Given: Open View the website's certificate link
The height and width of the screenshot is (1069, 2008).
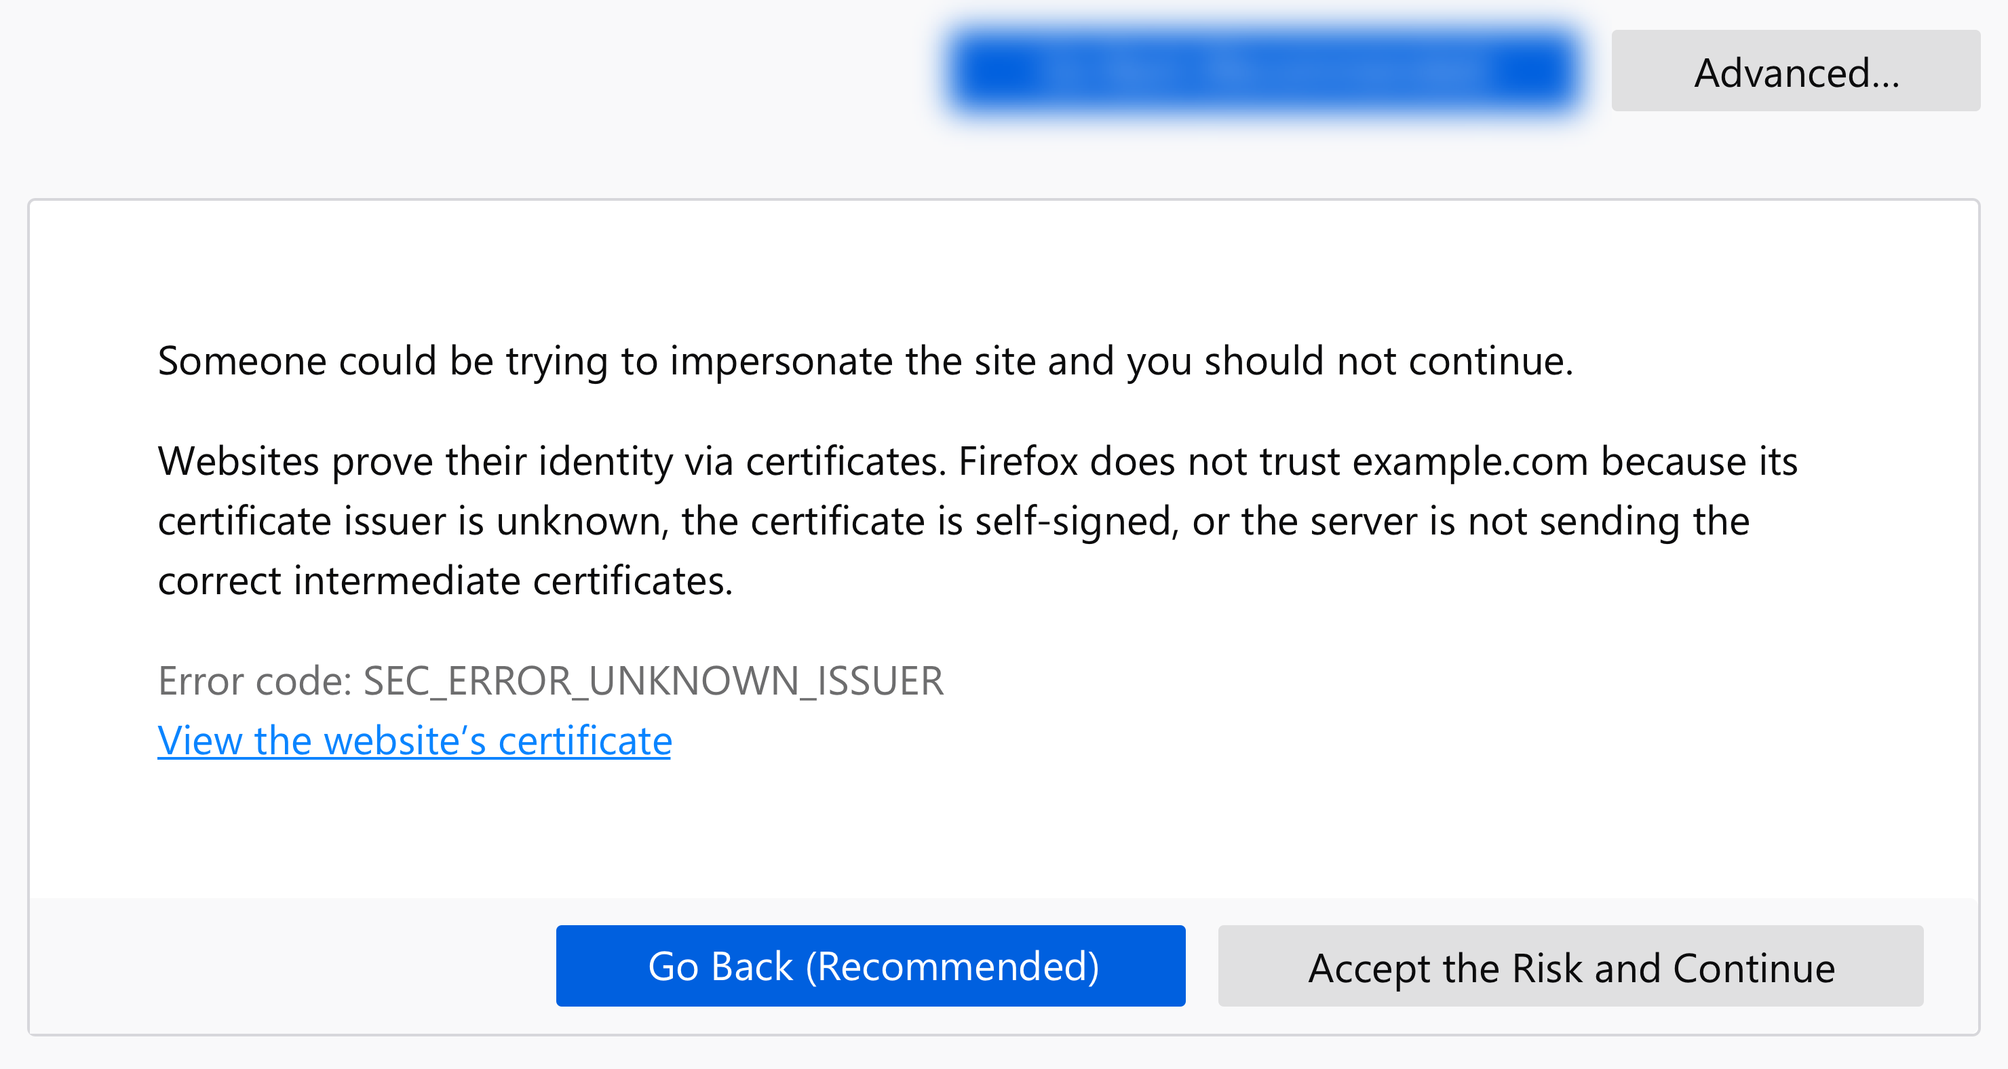Looking at the screenshot, I should click(414, 740).
